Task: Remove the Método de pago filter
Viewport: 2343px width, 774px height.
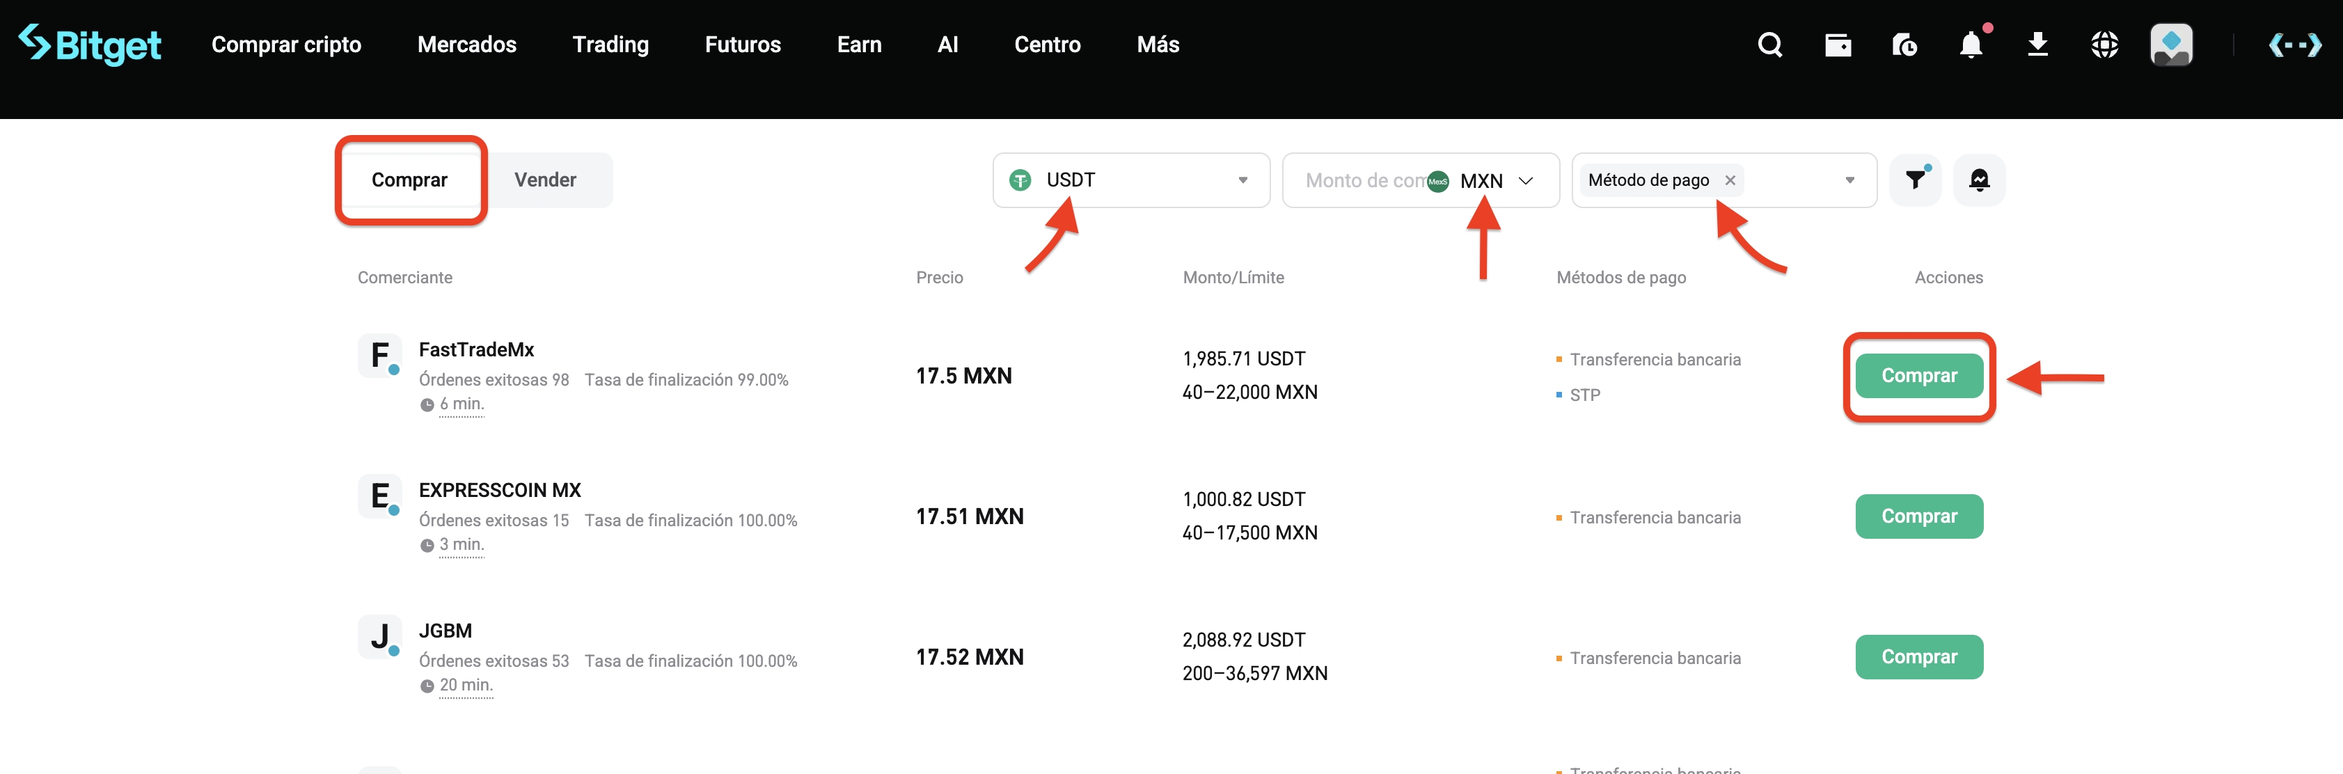Action: (1730, 179)
